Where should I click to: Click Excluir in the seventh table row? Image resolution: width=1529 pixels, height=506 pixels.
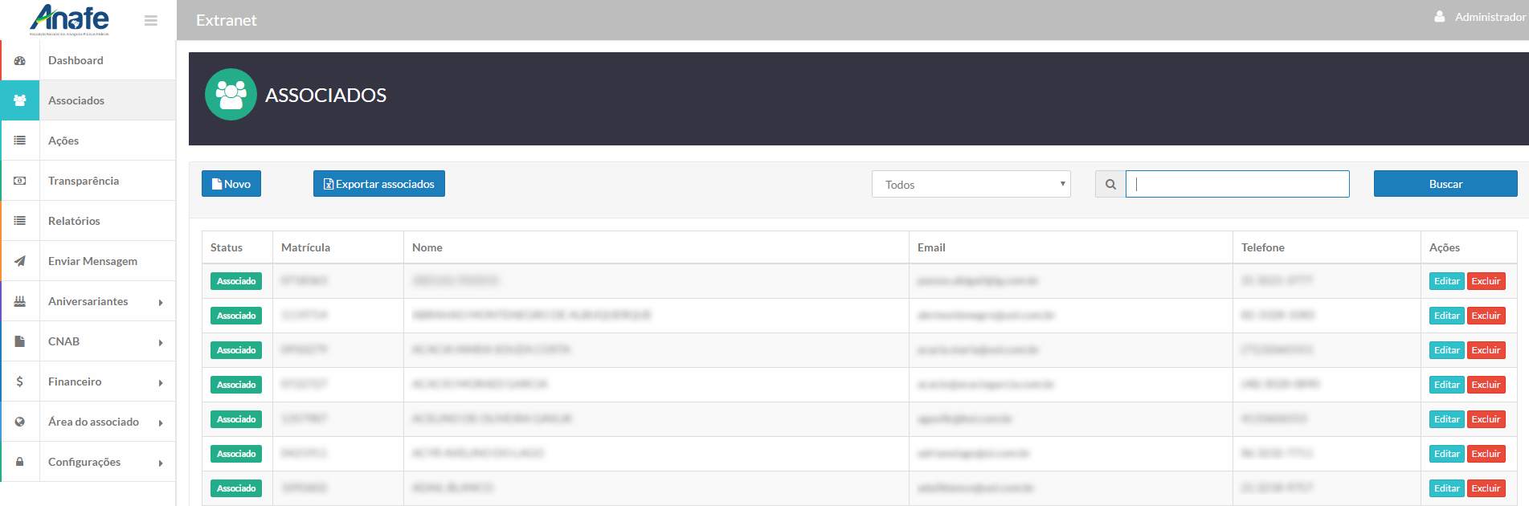(1486, 488)
